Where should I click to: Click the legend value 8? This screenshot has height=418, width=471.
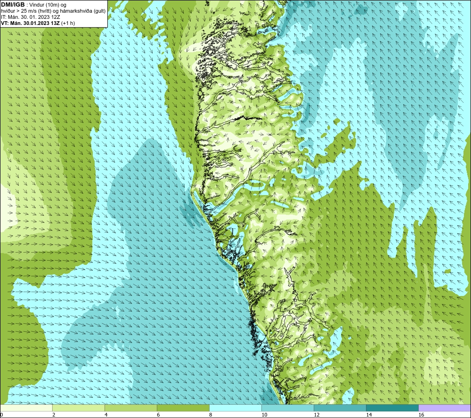[x=211, y=415]
